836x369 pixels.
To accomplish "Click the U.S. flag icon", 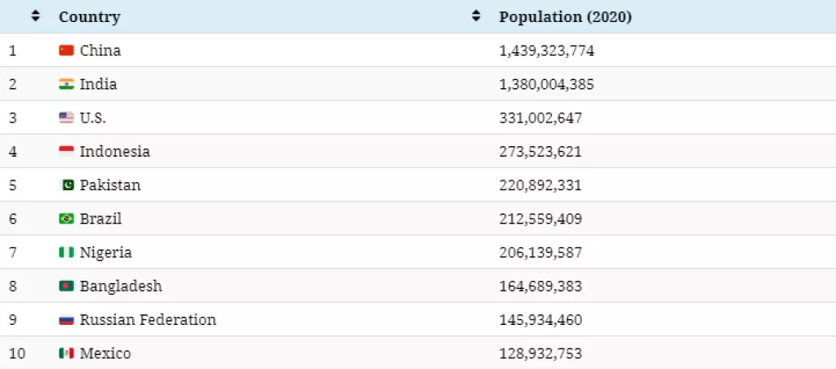I will [x=66, y=118].
